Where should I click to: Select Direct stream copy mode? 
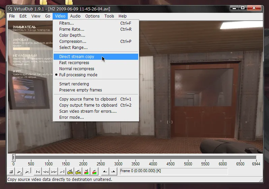point(77,57)
